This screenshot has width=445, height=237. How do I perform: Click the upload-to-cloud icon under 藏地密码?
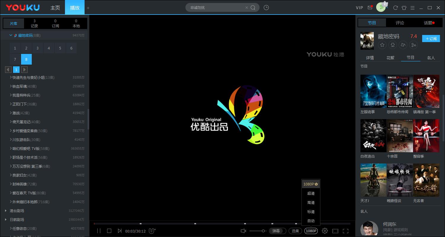click(403, 45)
